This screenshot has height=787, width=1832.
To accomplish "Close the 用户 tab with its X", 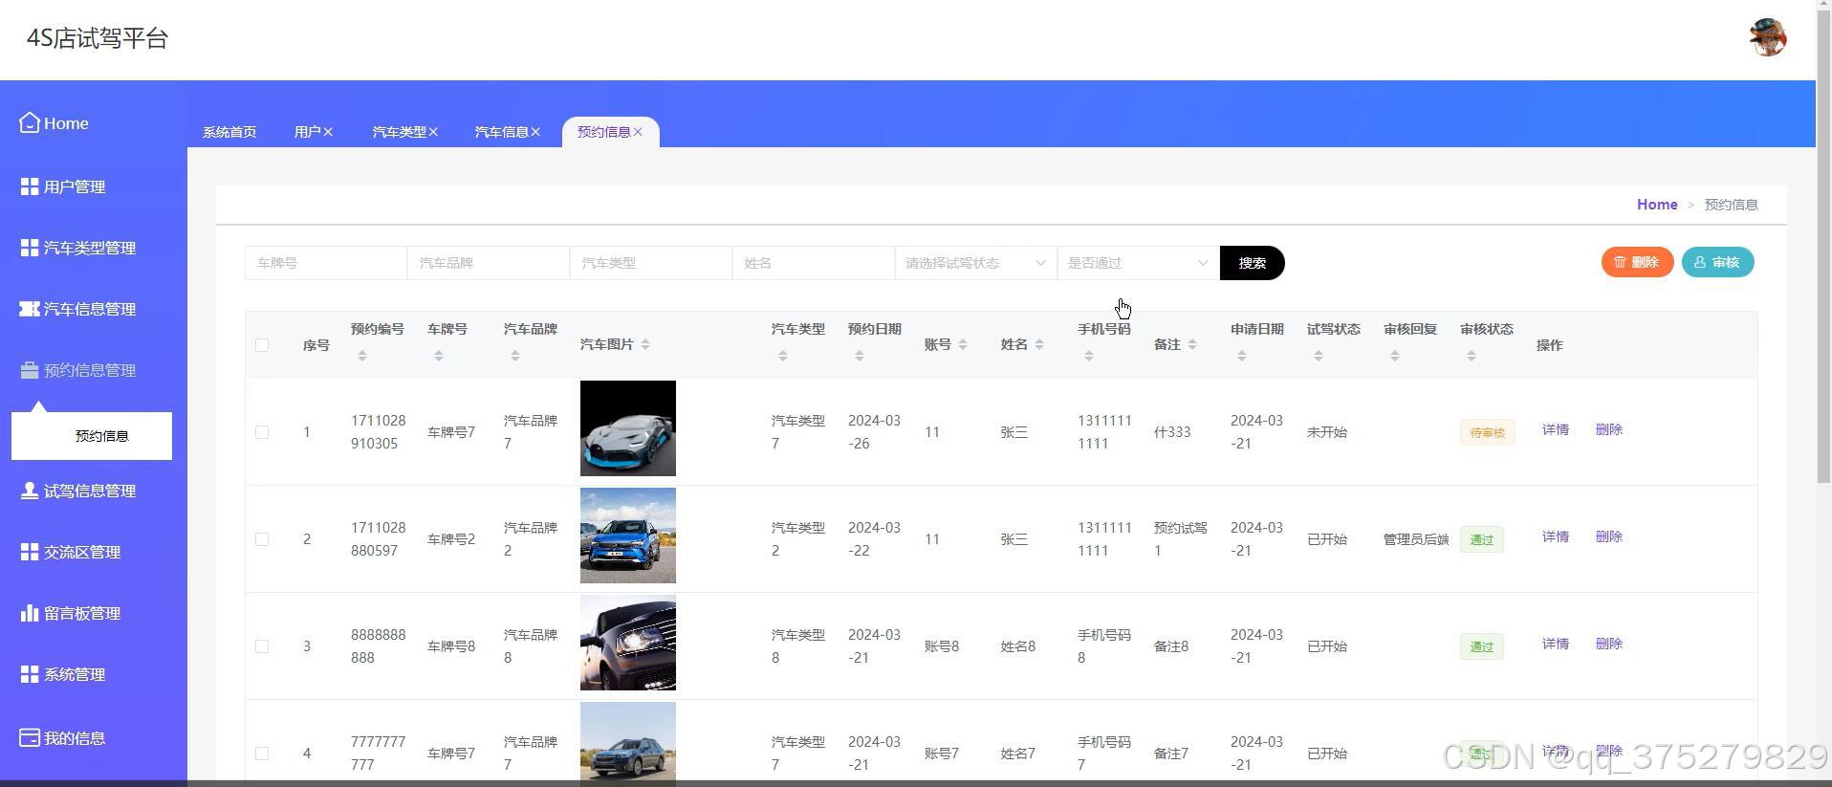I will (328, 132).
